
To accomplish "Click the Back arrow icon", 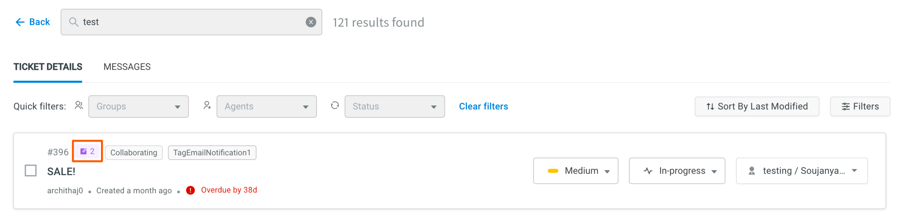I will click(20, 22).
